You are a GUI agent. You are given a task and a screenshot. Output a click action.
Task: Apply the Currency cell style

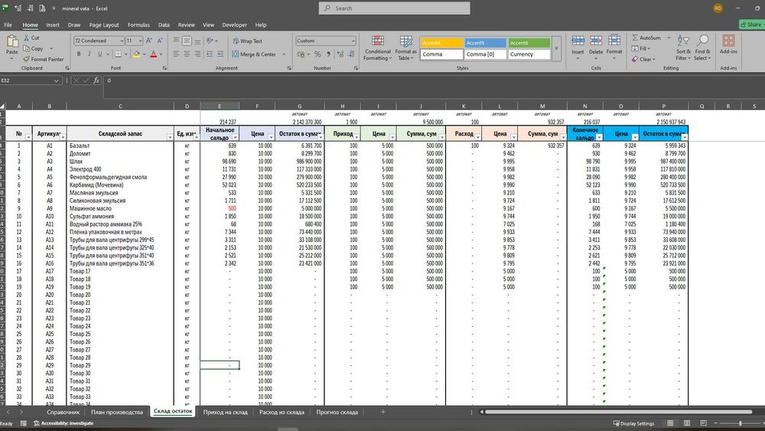(529, 54)
